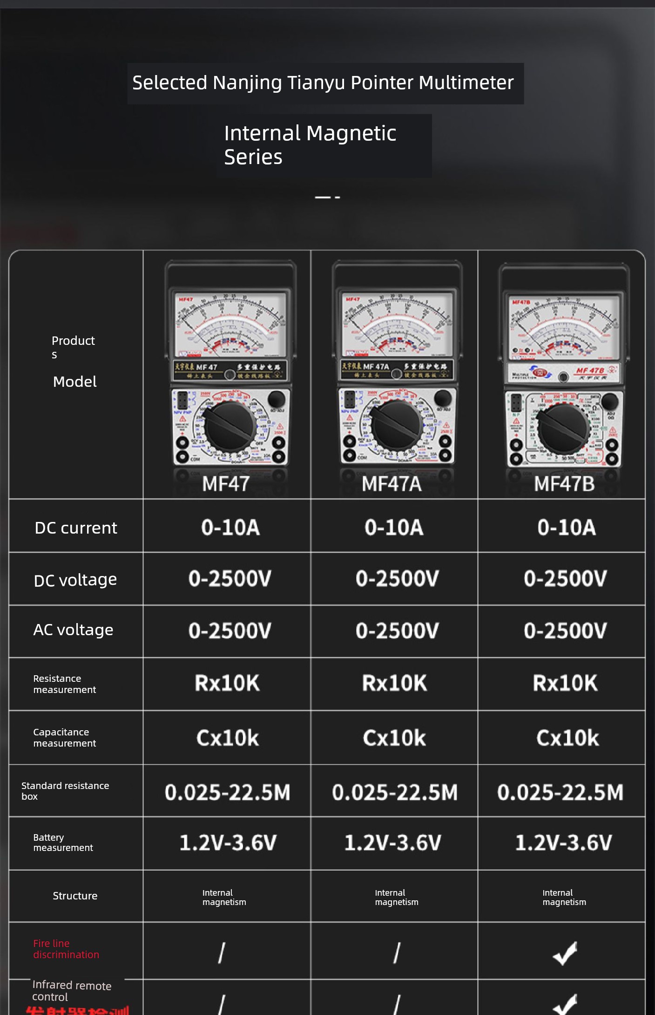Click the 'MF47A' model name caption
Image resolution: width=655 pixels, height=1015 pixels.
(x=392, y=484)
